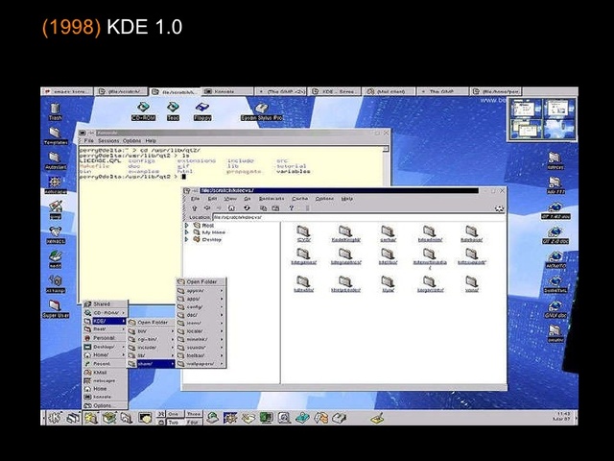The image size is (614, 461).
Task: Open the Options menu in Konsole window
Action: [132, 140]
